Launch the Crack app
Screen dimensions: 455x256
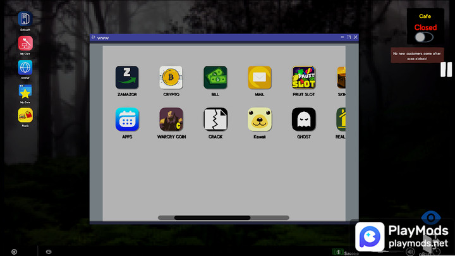click(215, 119)
